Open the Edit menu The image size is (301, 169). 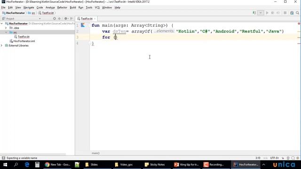[10, 8]
